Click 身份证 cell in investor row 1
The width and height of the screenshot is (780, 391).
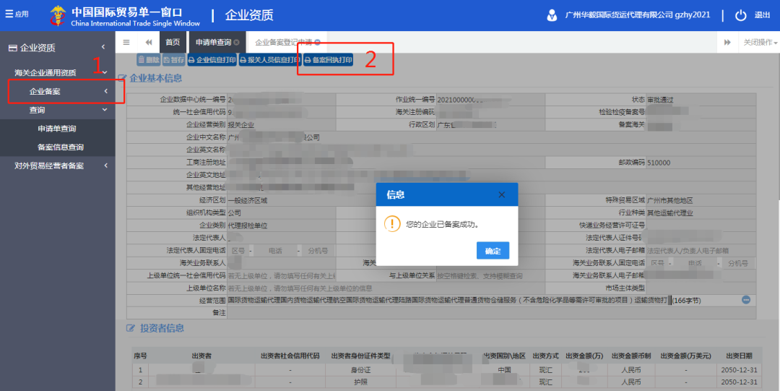tap(360, 370)
